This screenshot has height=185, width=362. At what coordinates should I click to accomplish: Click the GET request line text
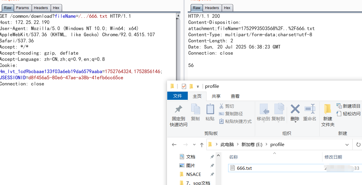[x=65, y=16]
